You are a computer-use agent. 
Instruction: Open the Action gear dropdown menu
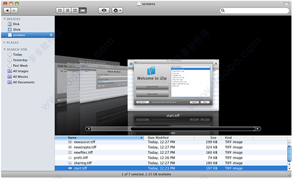tap(117, 10)
